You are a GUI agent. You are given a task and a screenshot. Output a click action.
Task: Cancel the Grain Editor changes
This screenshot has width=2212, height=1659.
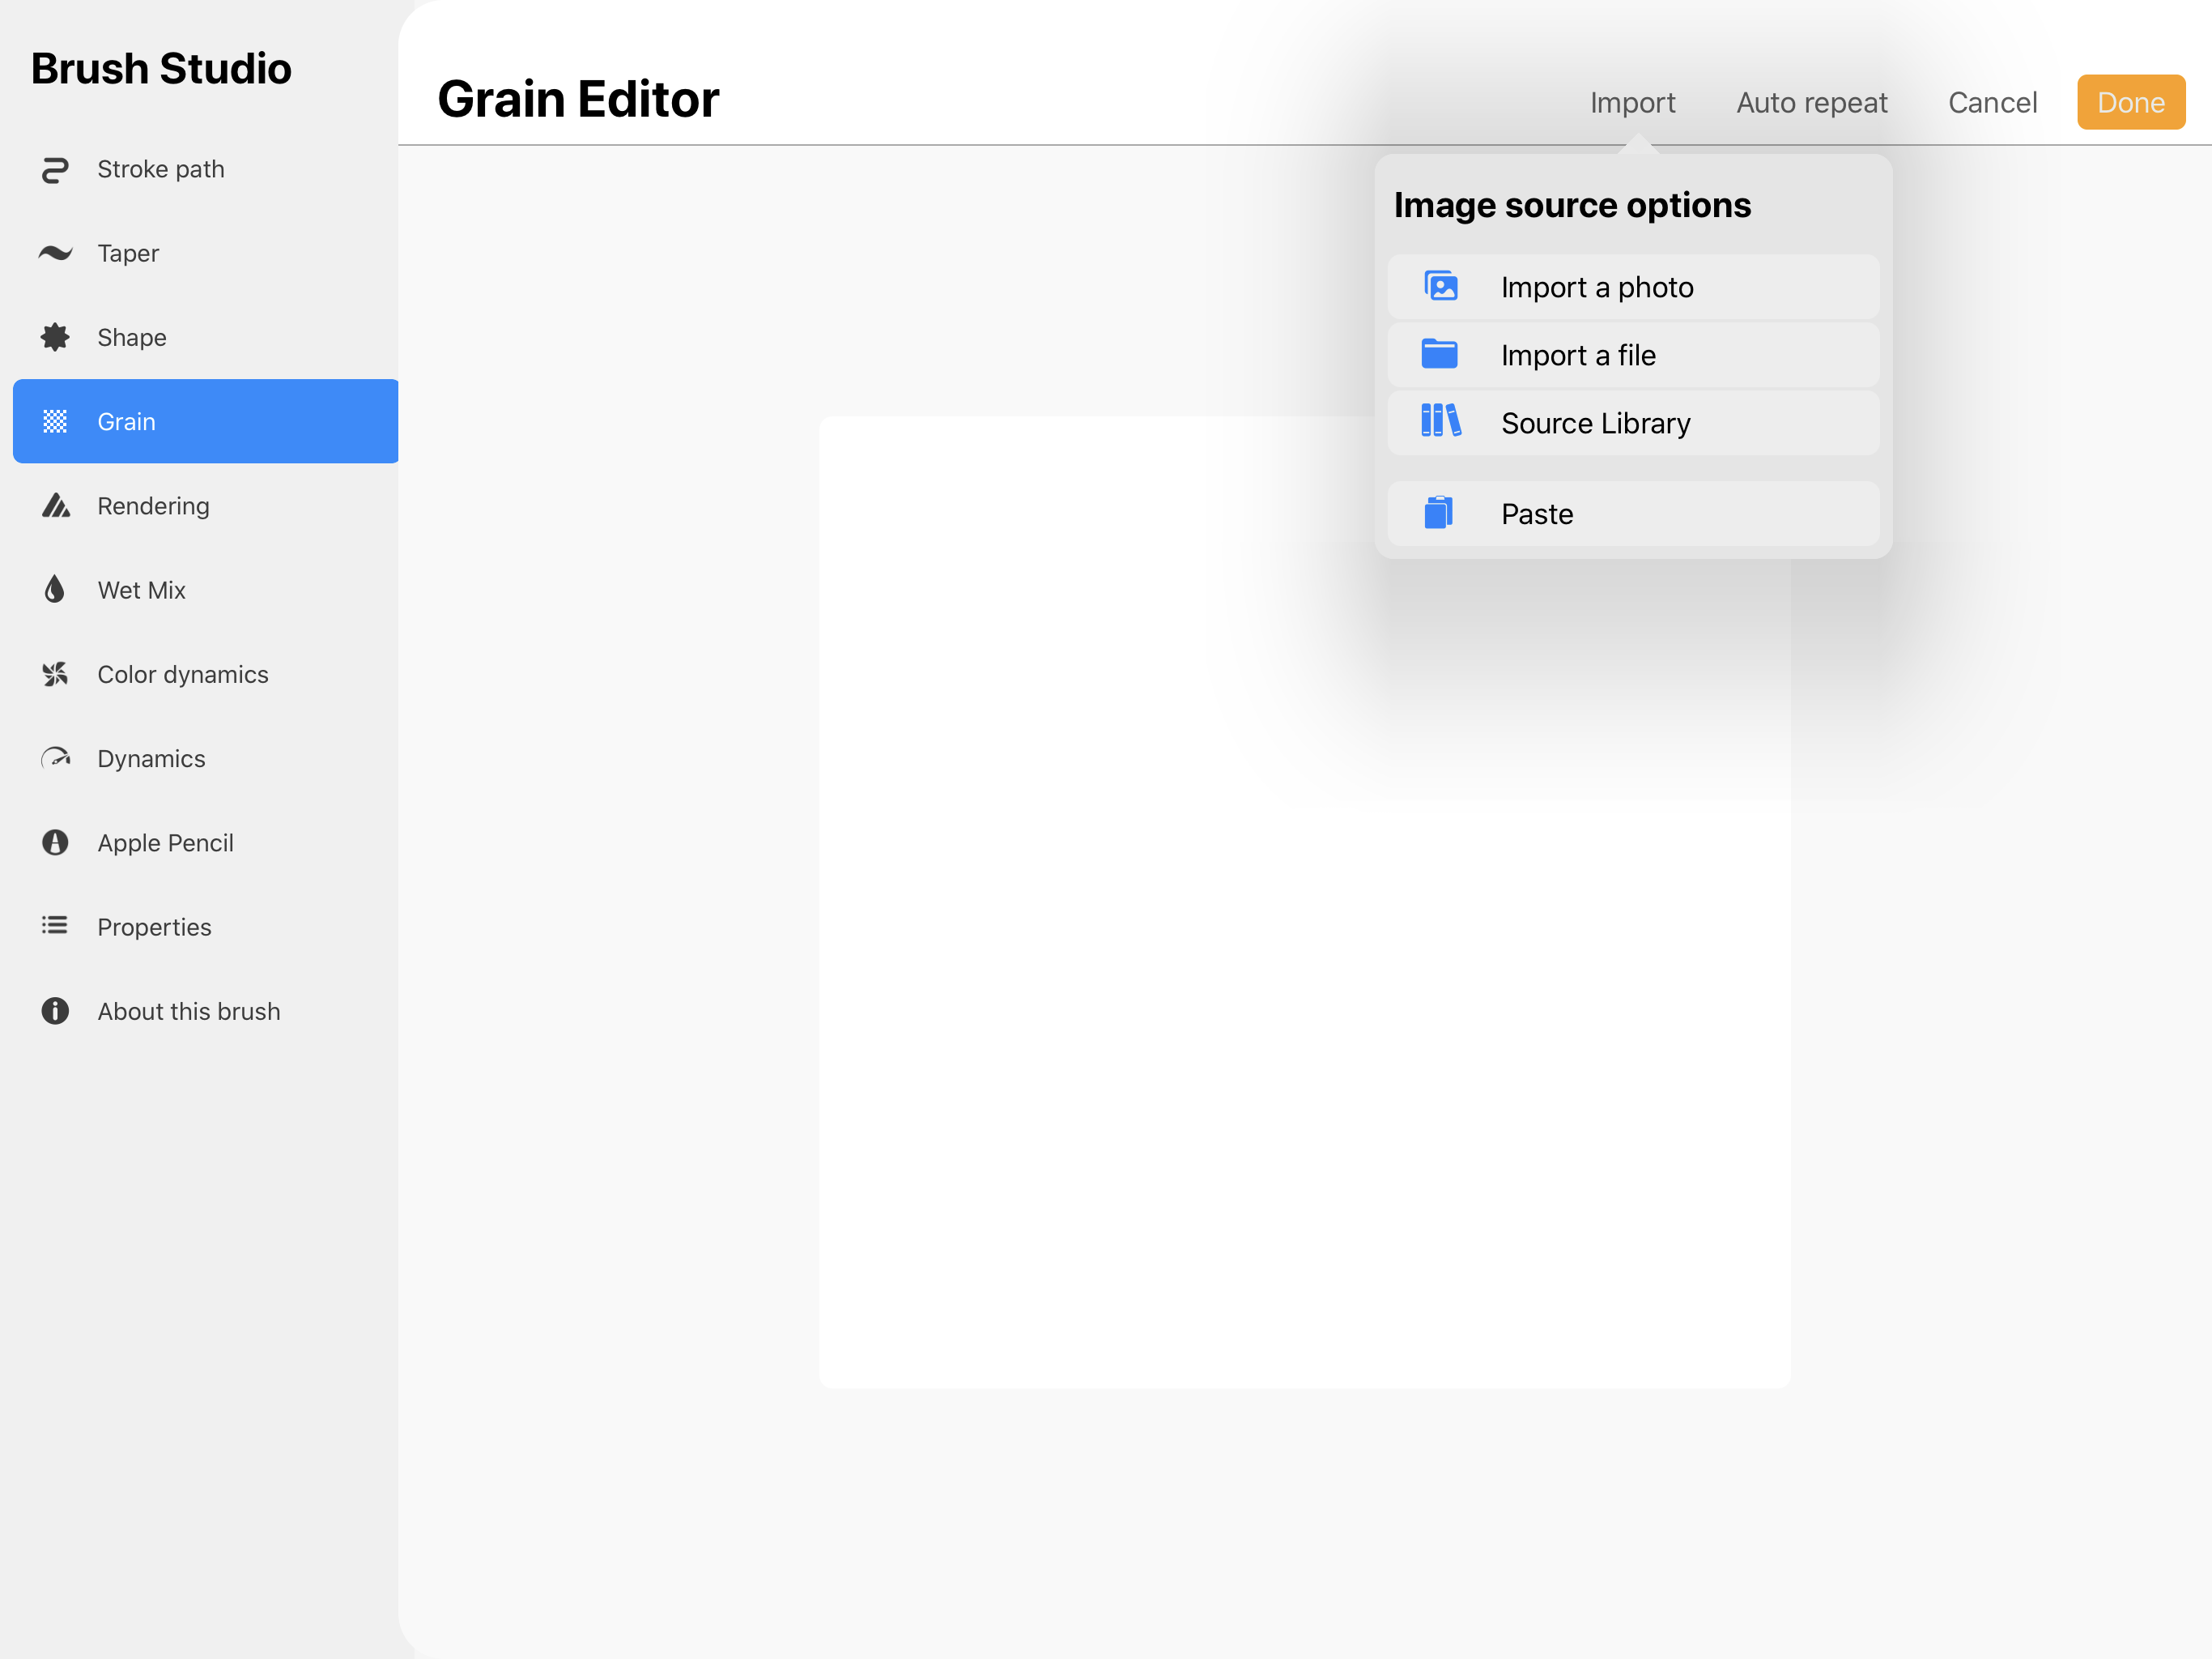[x=1991, y=102]
